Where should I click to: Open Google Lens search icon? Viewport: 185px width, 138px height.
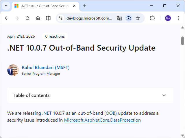click(x=129, y=18)
